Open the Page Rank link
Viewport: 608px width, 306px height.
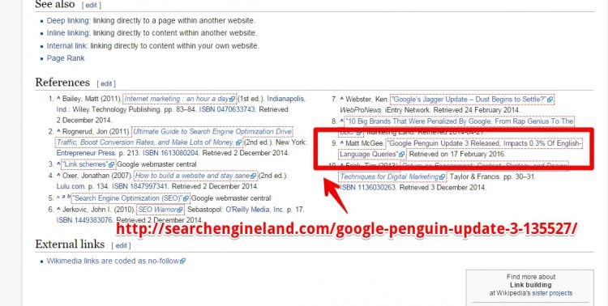(66, 58)
